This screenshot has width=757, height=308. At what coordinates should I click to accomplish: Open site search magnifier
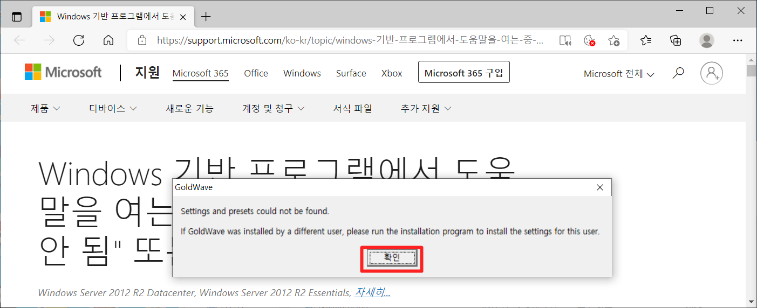pyautogui.click(x=679, y=73)
